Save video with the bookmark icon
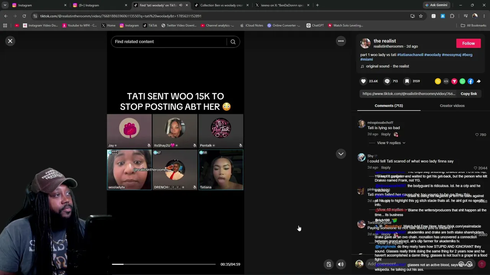The height and width of the screenshot is (275, 490). pos(407,81)
